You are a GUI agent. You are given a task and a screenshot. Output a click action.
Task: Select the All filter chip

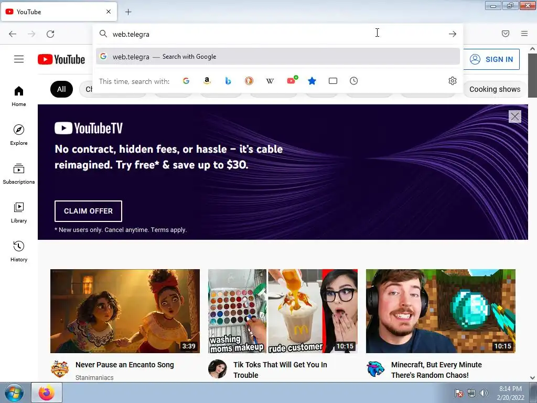tap(61, 89)
